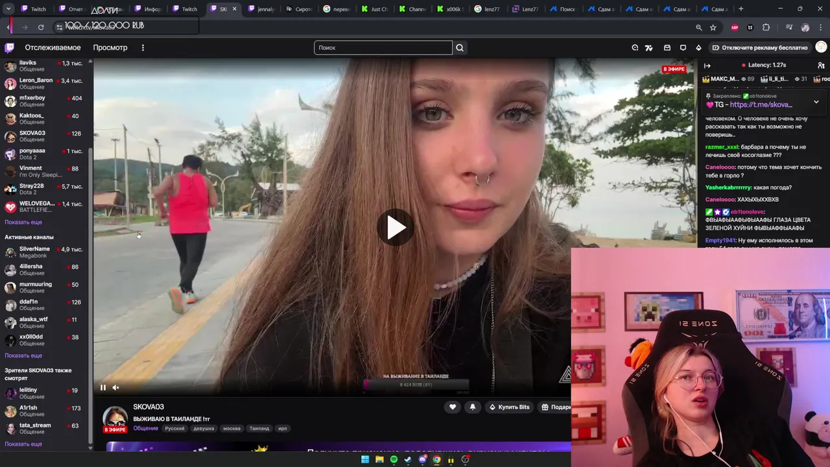Open a new browser tab with plus
The height and width of the screenshot is (467, 830).
741,9
